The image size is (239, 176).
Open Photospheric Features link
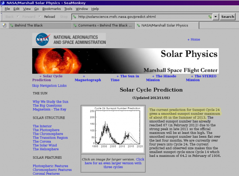click(51, 166)
